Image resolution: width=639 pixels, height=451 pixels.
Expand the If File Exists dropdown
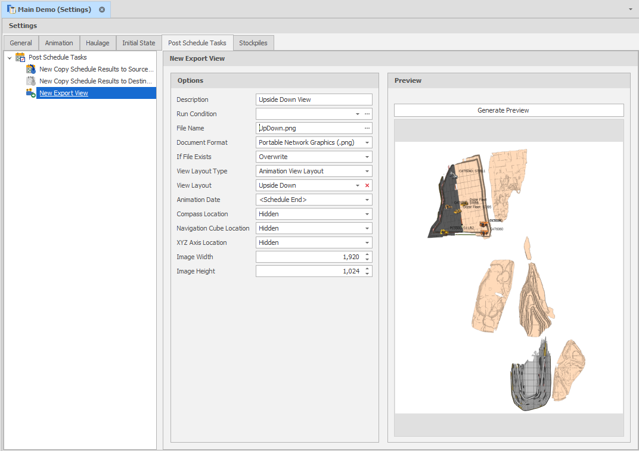pos(367,157)
